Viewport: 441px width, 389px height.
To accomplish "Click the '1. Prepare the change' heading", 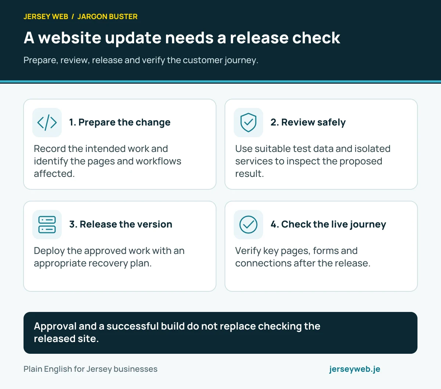I will click(x=120, y=122).
